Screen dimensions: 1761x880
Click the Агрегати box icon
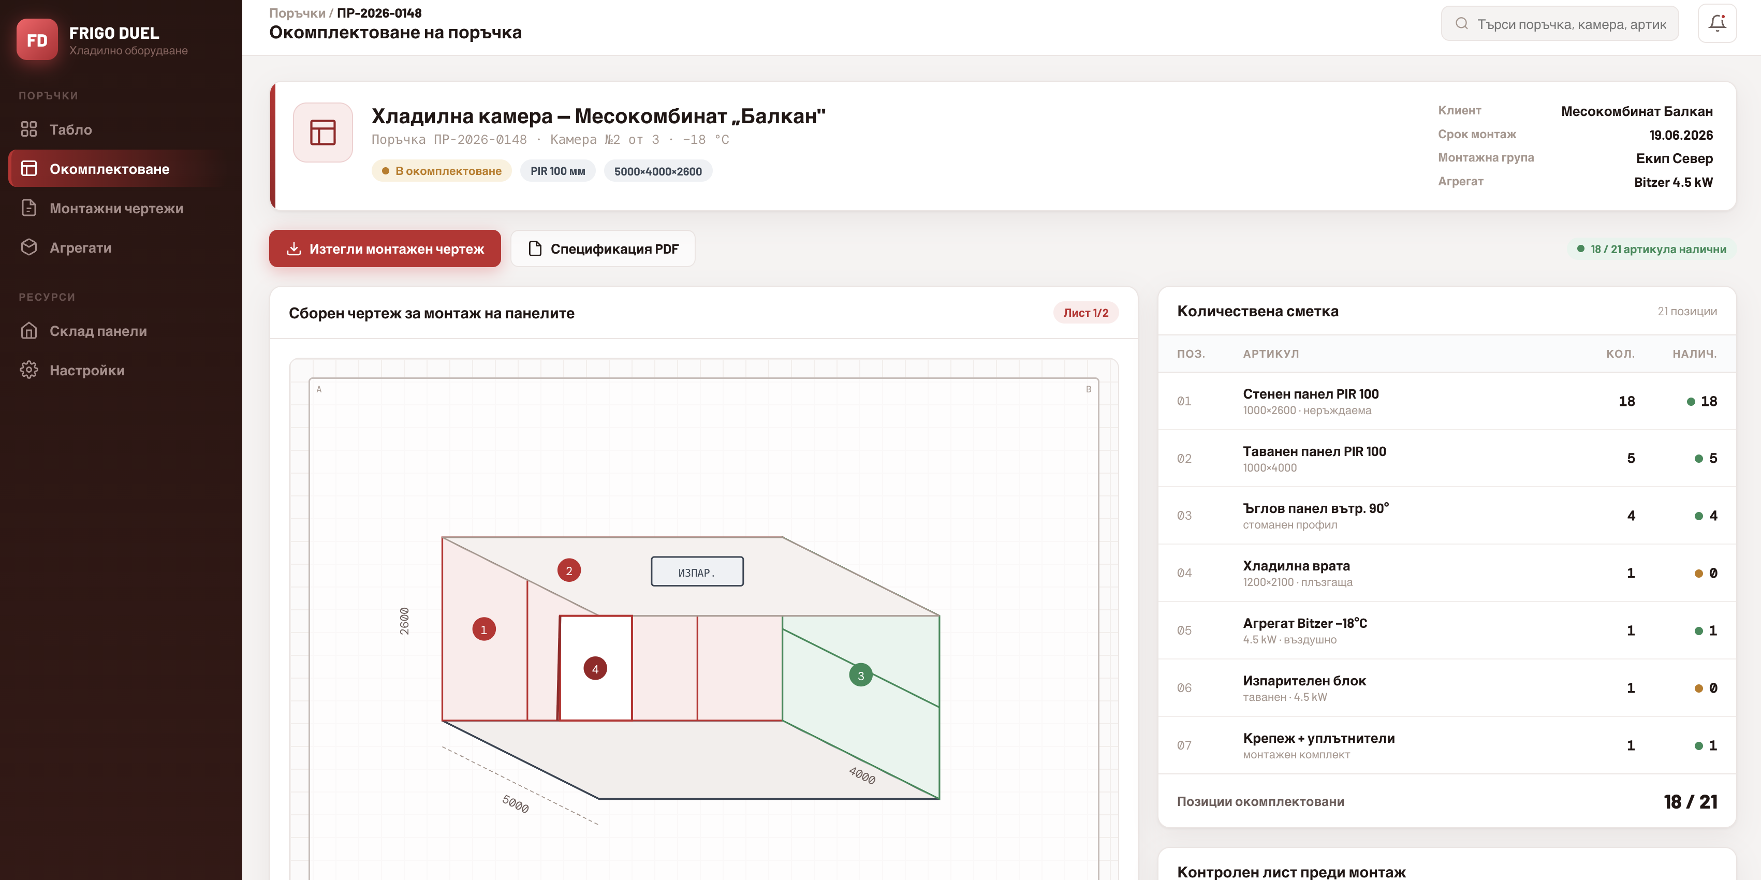(28, 247)
